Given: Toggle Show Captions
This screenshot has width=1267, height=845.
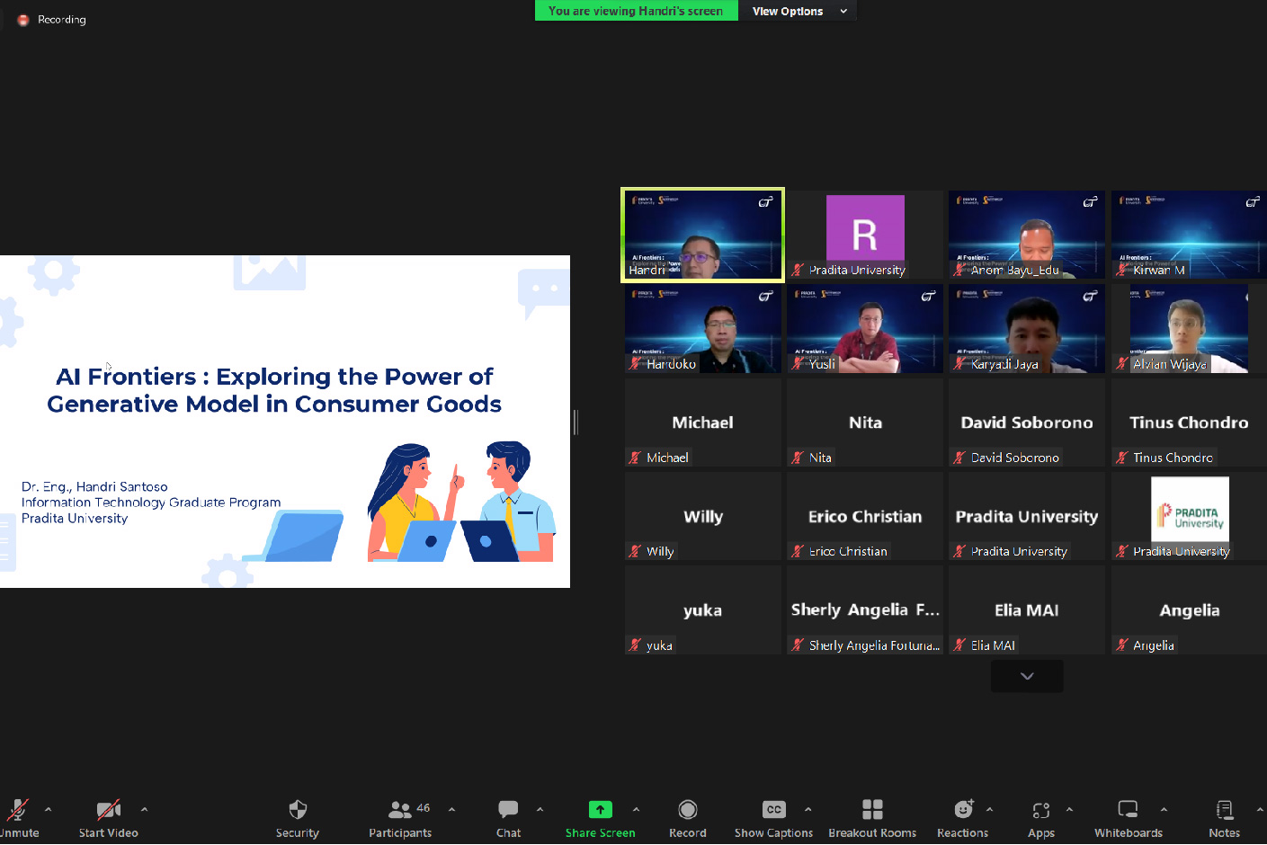Looking at the screenshot, I should click(x=773, y=810).
